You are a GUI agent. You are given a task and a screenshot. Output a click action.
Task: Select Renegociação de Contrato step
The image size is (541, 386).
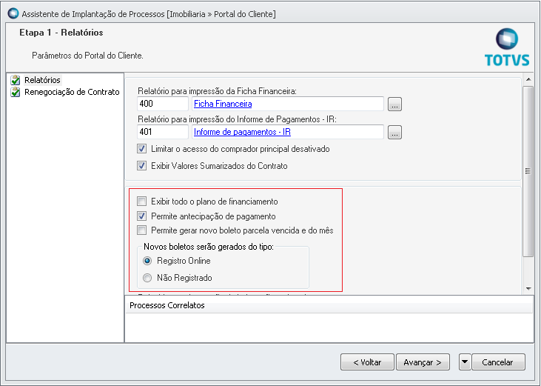(72, 92)
